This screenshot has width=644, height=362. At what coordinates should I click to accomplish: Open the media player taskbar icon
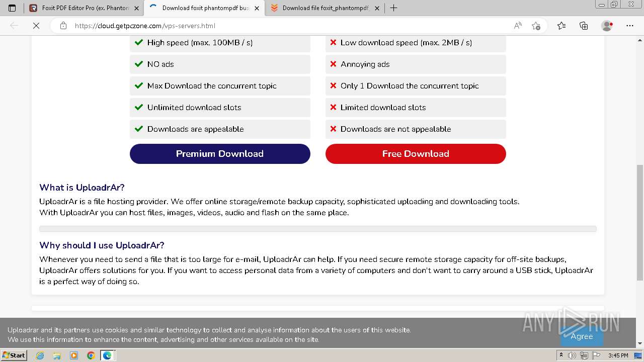pos(74,355)
